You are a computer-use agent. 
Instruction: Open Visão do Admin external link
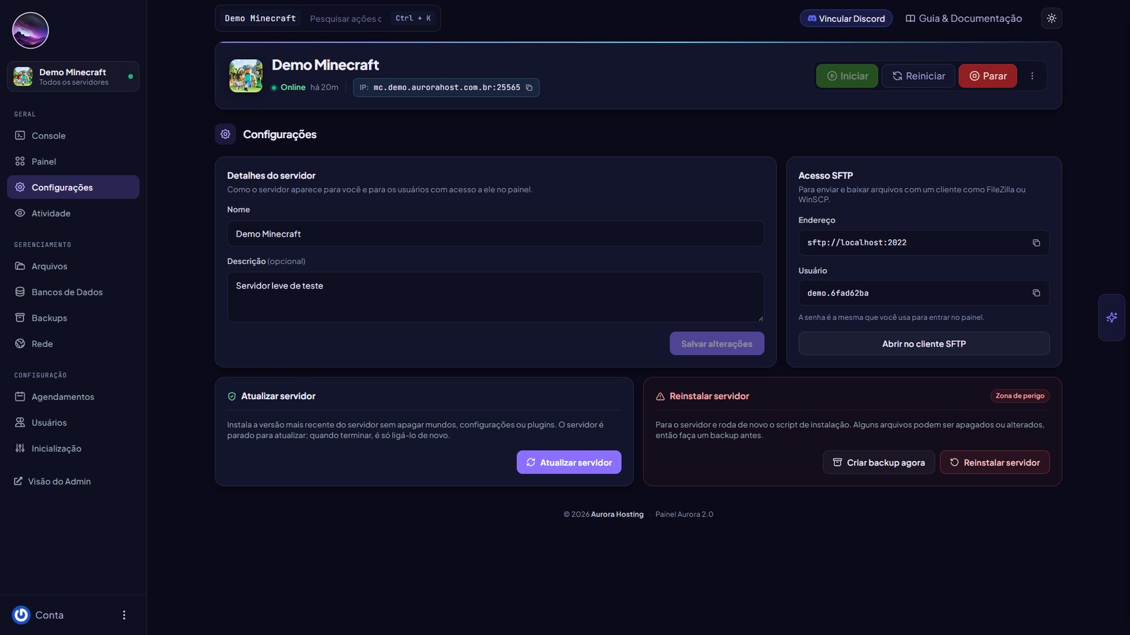[x=53, y=482]
